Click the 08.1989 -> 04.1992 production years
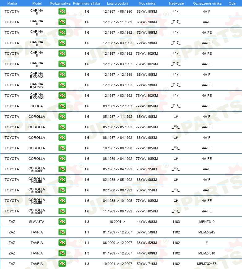 pyautogui.click(x=118, y=159)
